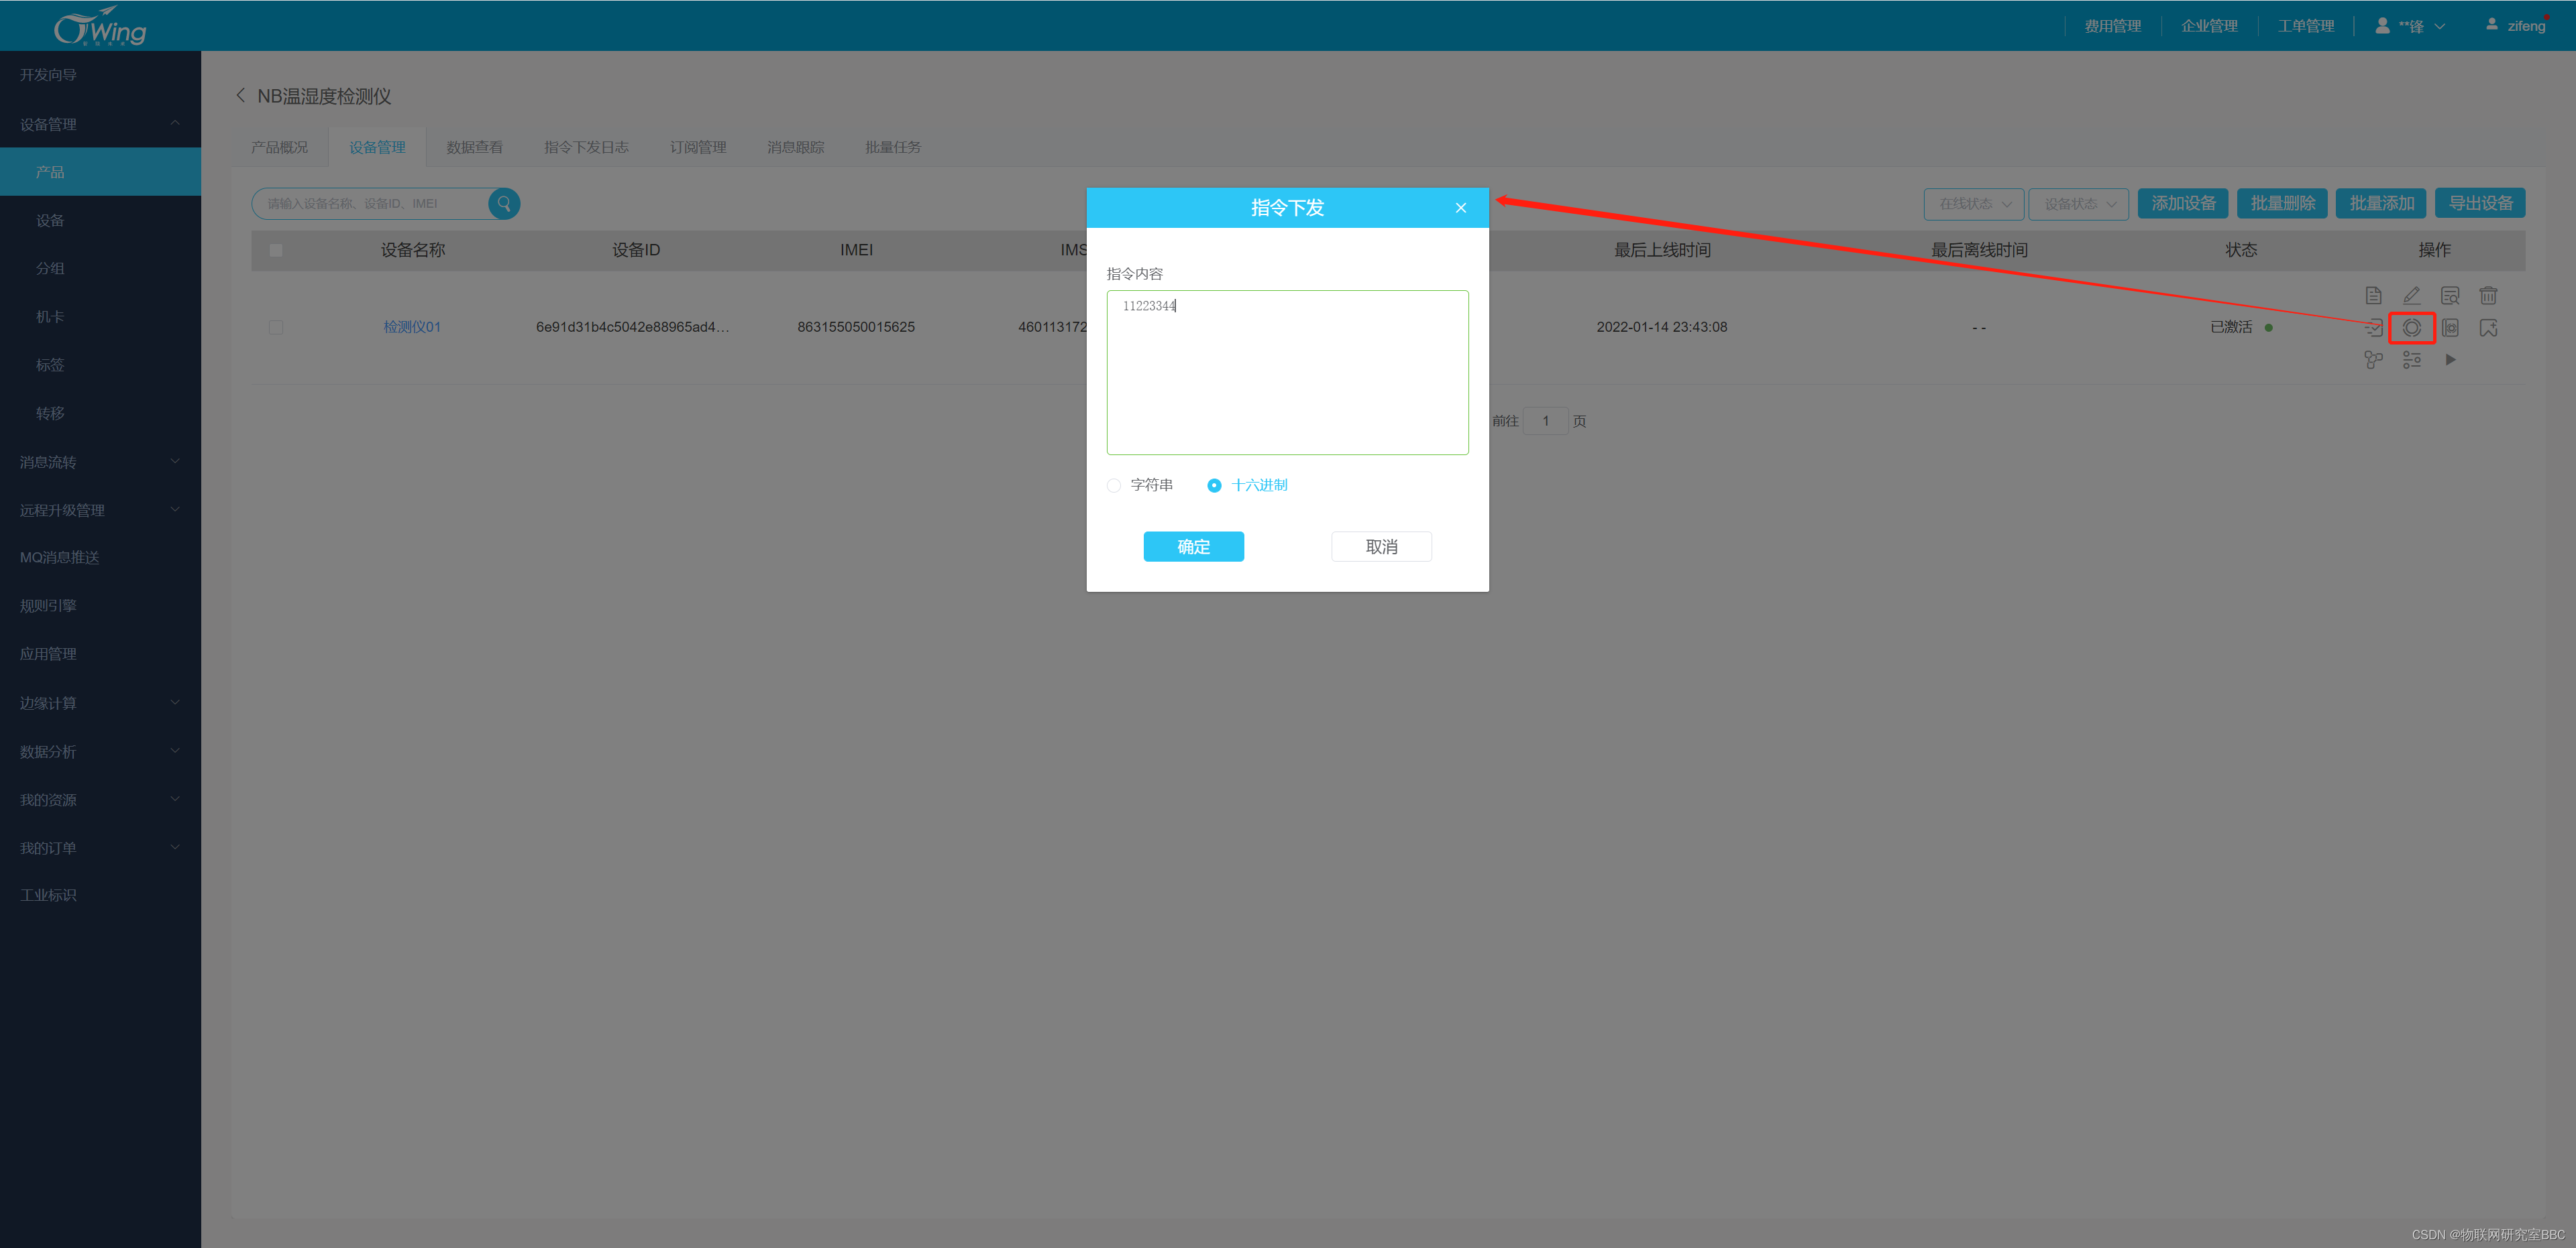Go back using the arrow beside NB温湿度检测仪
The image size is (2576, 1248).
point(240,96)
